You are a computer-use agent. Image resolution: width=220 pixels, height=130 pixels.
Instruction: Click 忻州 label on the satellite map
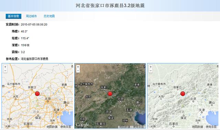(82, 119)
